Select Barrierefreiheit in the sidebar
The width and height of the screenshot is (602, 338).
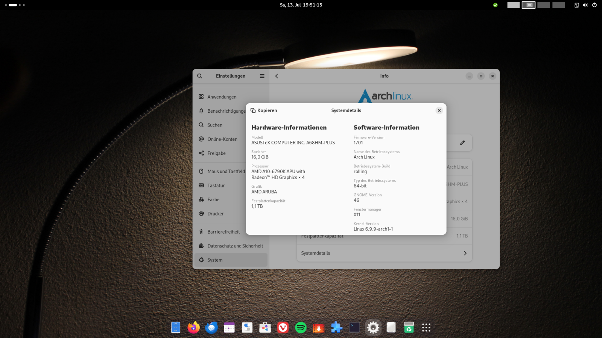coord(223,232)
